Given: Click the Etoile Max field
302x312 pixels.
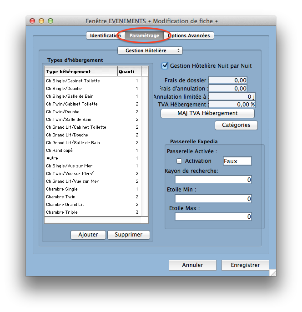Looking at the screenshot, I should (213, 216).
